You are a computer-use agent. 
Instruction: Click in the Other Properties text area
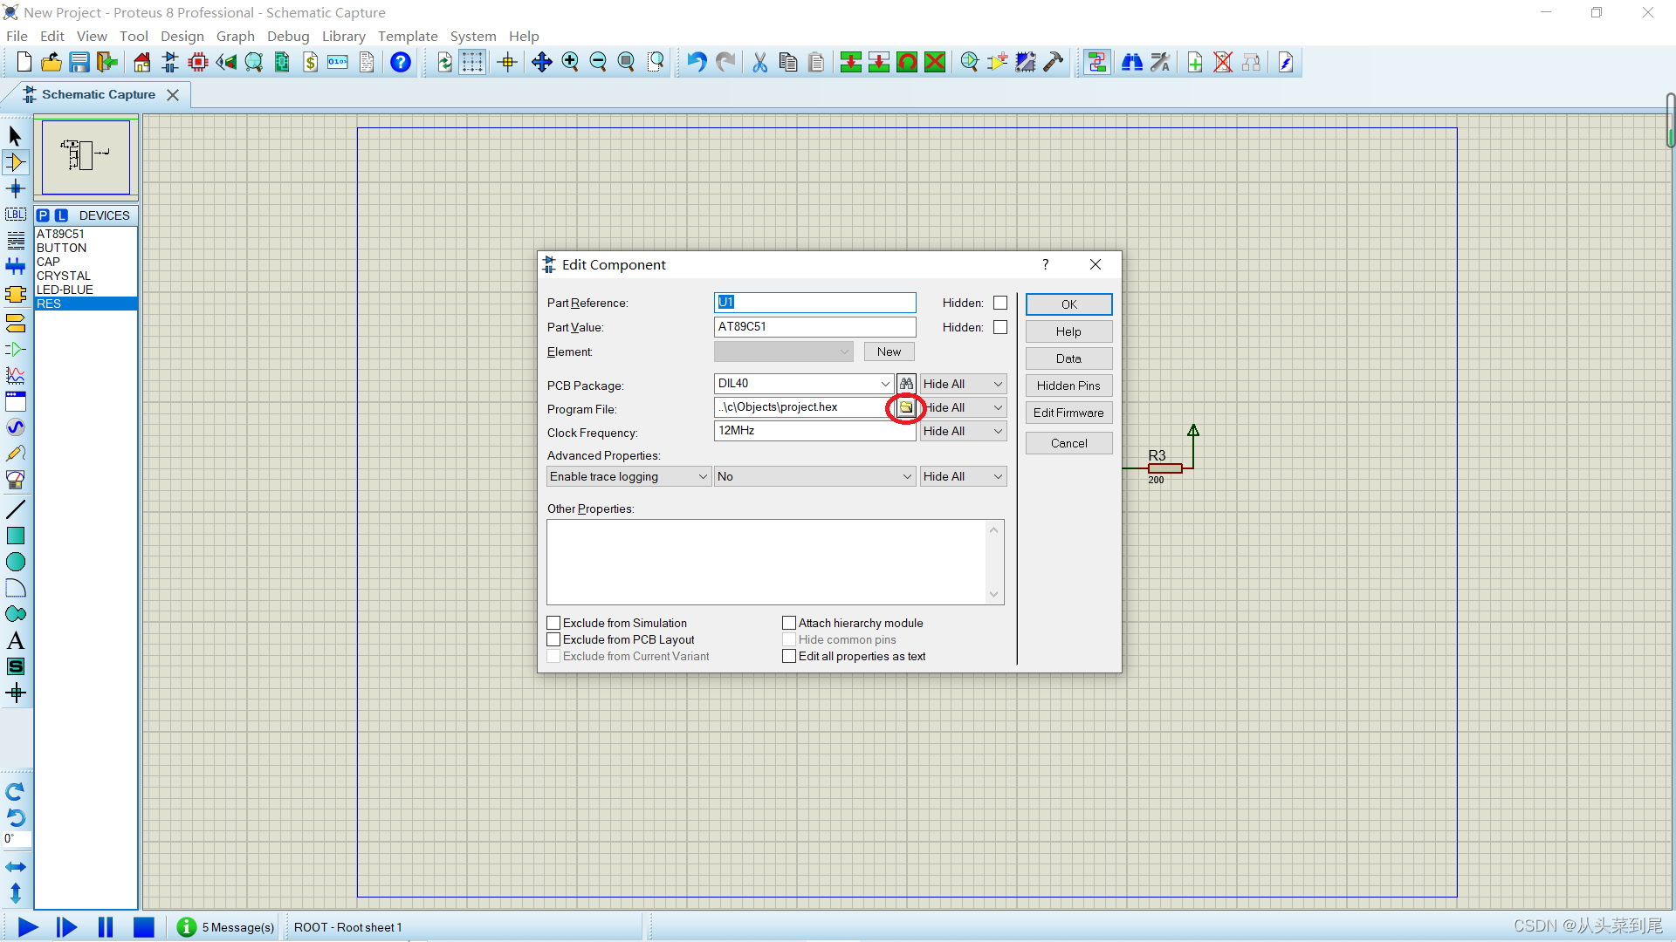(774, 562)
